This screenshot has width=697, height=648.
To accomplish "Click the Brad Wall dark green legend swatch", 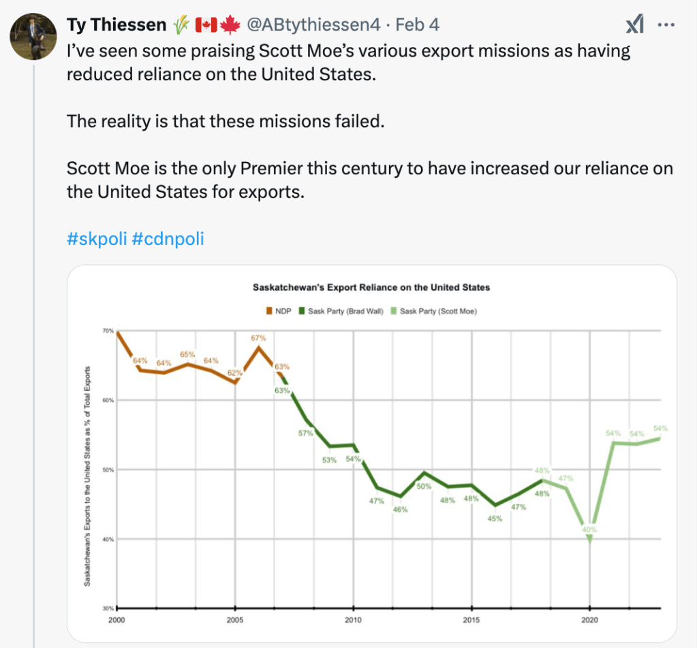I will 302,311.
